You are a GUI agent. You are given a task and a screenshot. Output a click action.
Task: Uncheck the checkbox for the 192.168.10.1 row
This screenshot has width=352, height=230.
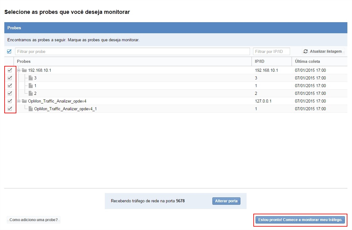coord(10,70)
